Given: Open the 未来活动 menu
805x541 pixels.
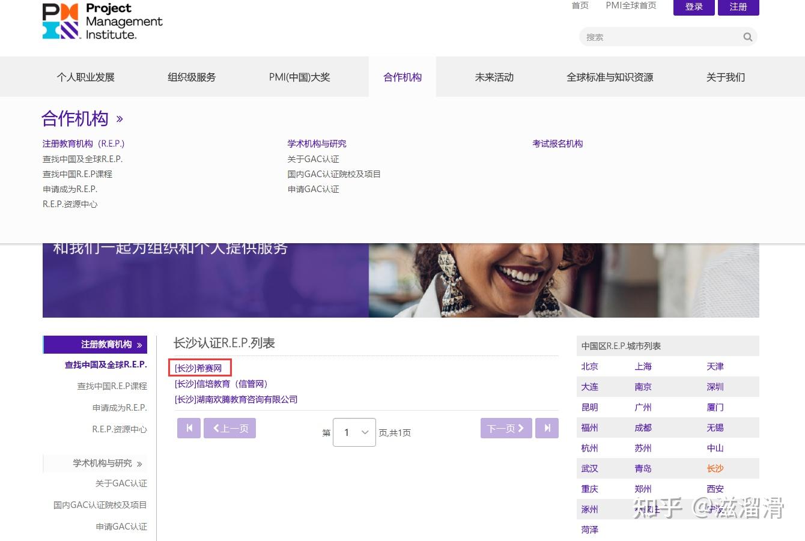Looking at the screenshot, I should (x=494, y=77).
